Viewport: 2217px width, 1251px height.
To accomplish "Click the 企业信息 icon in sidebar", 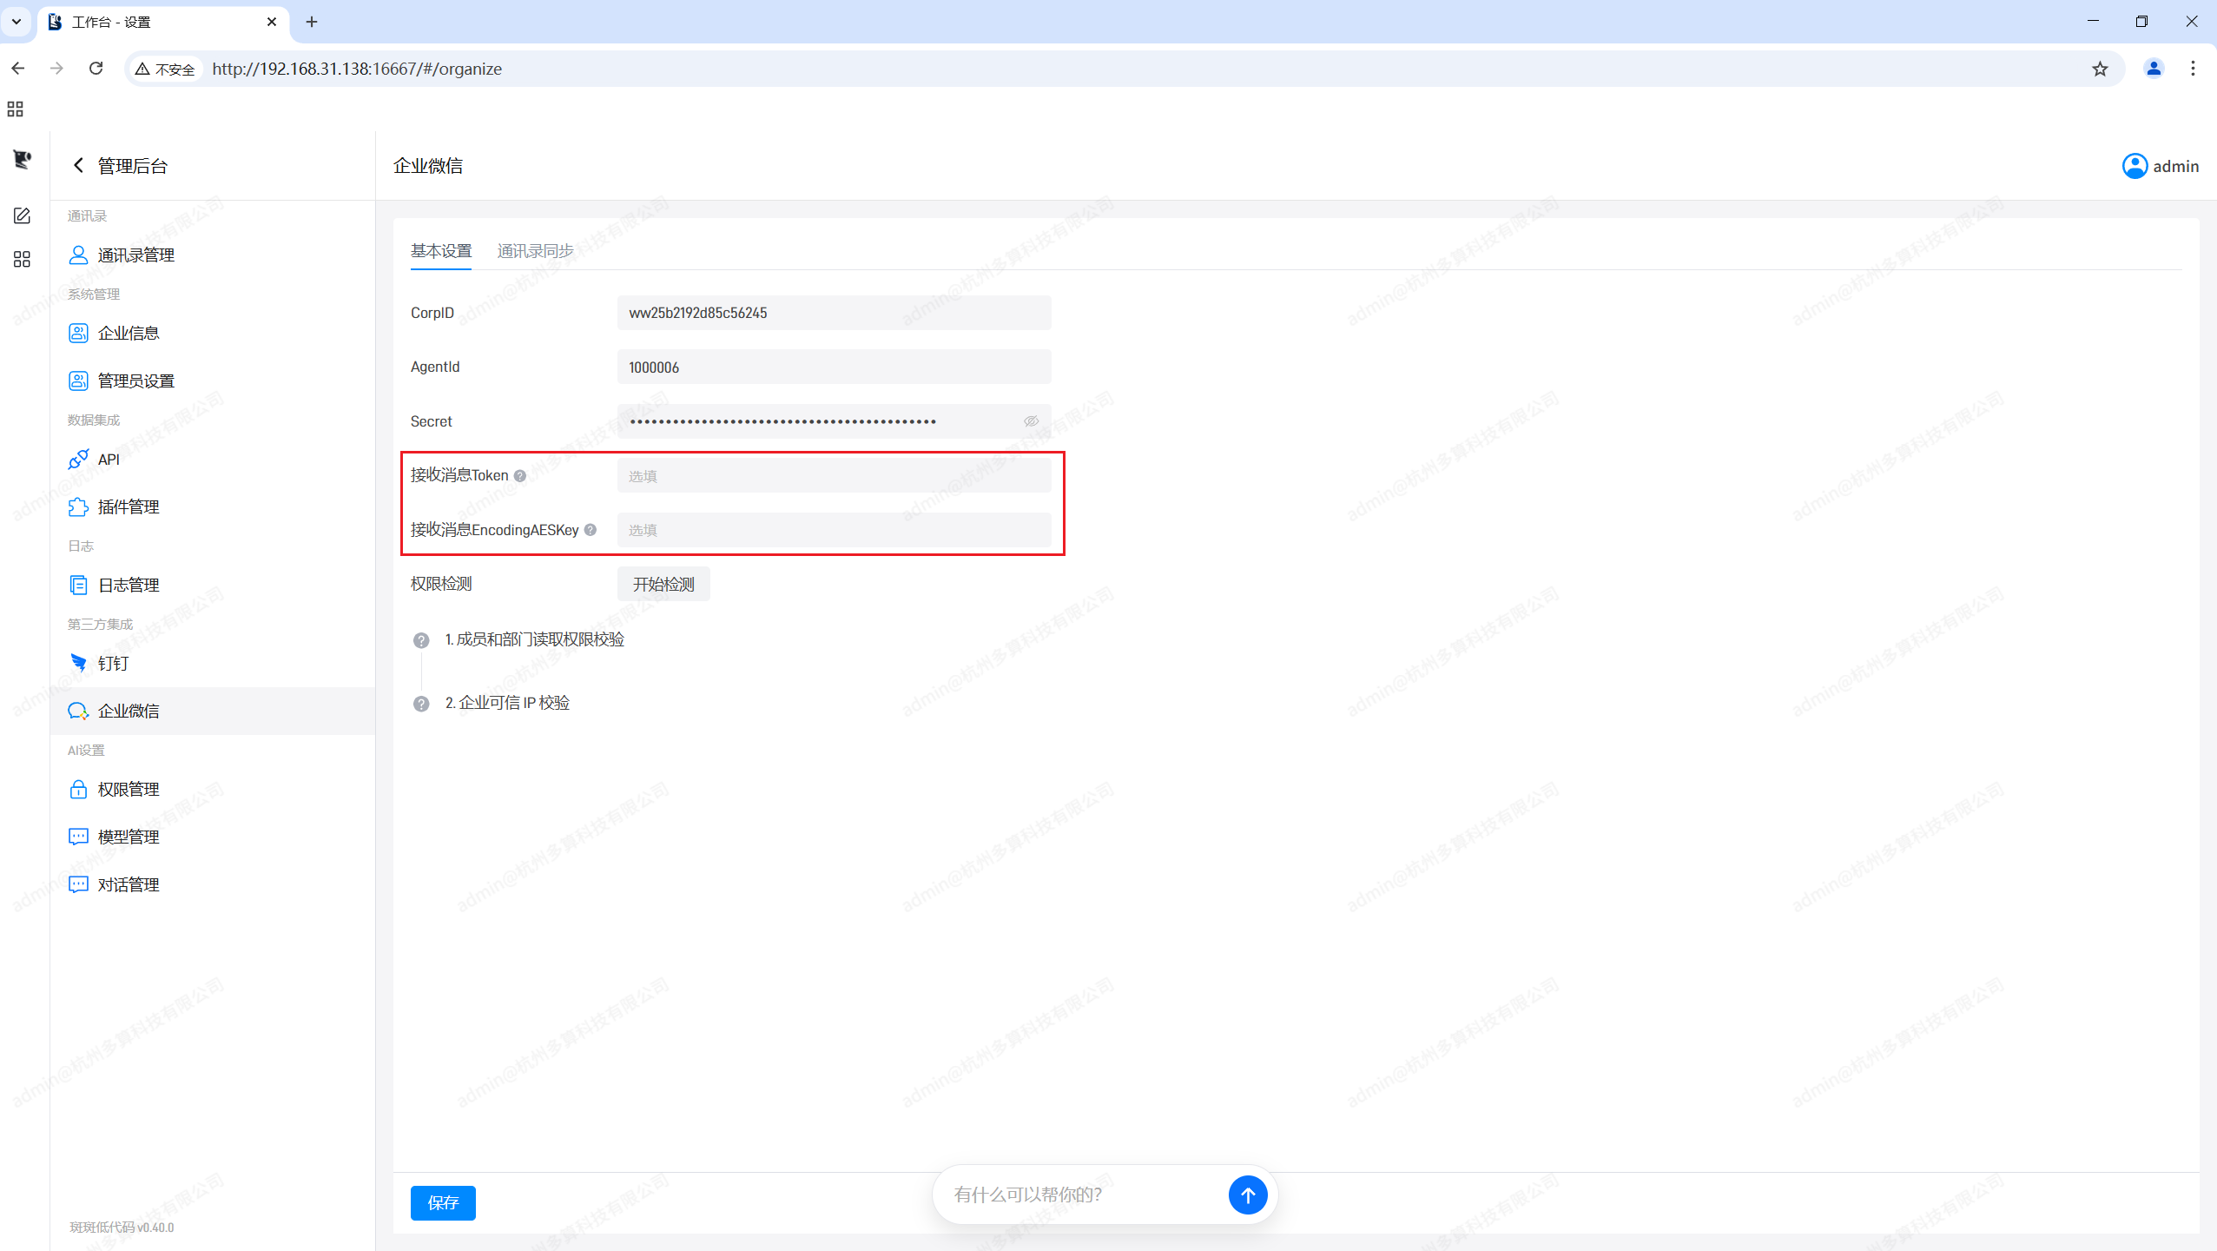I will pyautogui.click(x=78, y=333).
